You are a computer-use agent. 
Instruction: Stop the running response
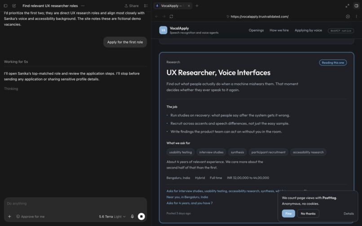[x=141, y=216]
